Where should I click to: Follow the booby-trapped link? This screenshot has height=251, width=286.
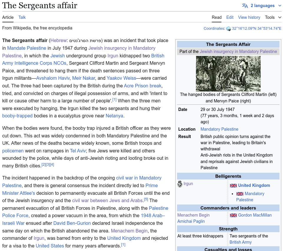pos(17,116)
